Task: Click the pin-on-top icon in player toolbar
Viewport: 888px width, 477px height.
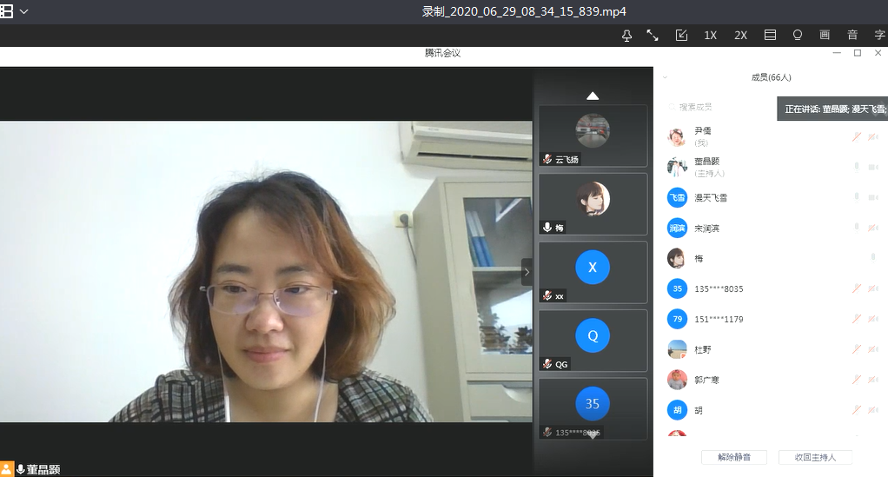Action: (627, 36)
